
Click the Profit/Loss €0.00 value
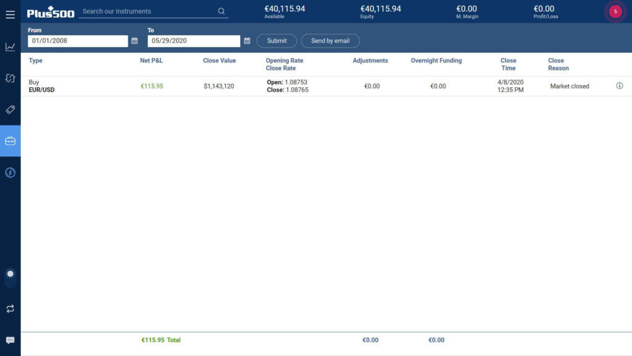pyautogui.click(x=544, y=9)
